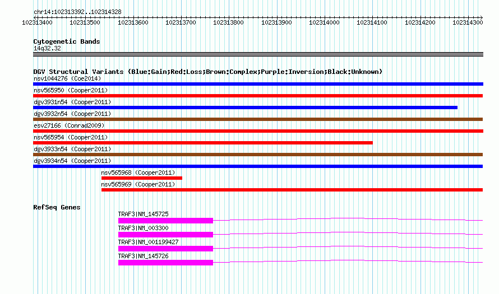Screen dimensions: 499x294
Task: Select the dgv3932n54 (Cooper2011) label
Action: pos(72,114)
